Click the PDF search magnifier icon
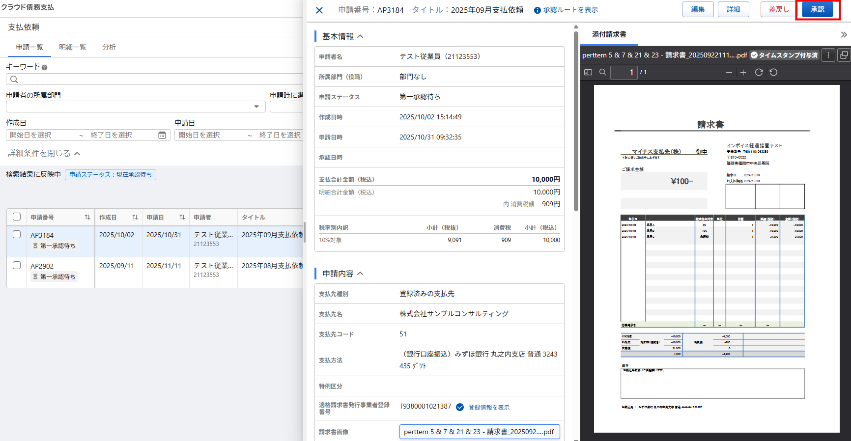This screenshot has width=851, height=441. pyautogui.click(x=603, y=72)
